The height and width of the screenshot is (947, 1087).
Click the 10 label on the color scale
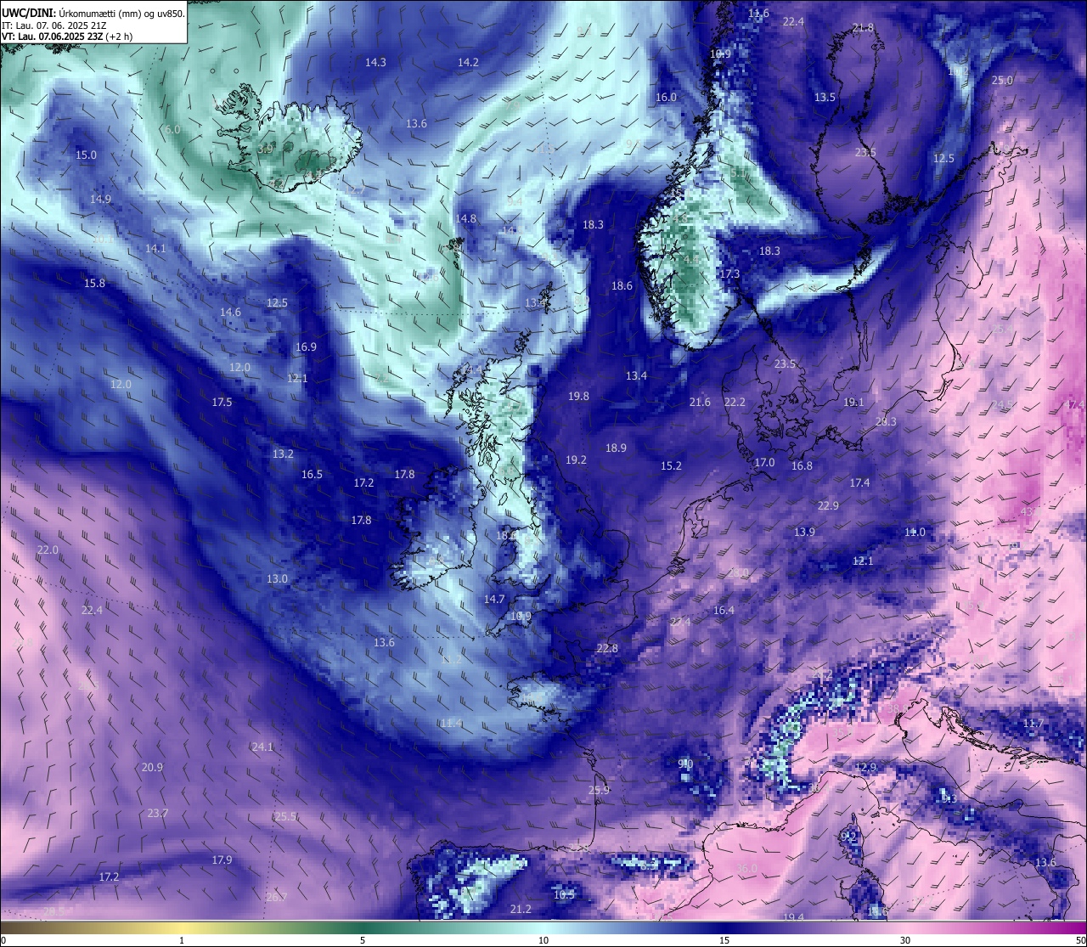tap(543, 940)
